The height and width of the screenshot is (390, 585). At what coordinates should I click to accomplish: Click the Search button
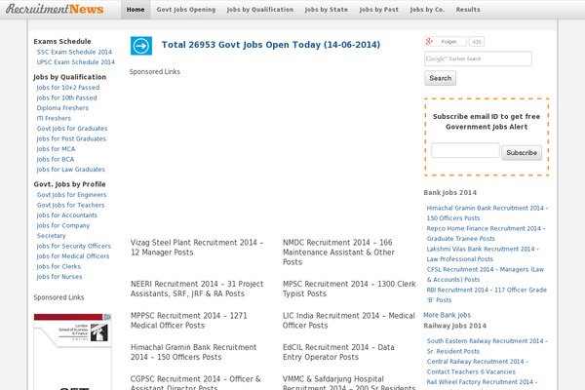click(440, 78)
